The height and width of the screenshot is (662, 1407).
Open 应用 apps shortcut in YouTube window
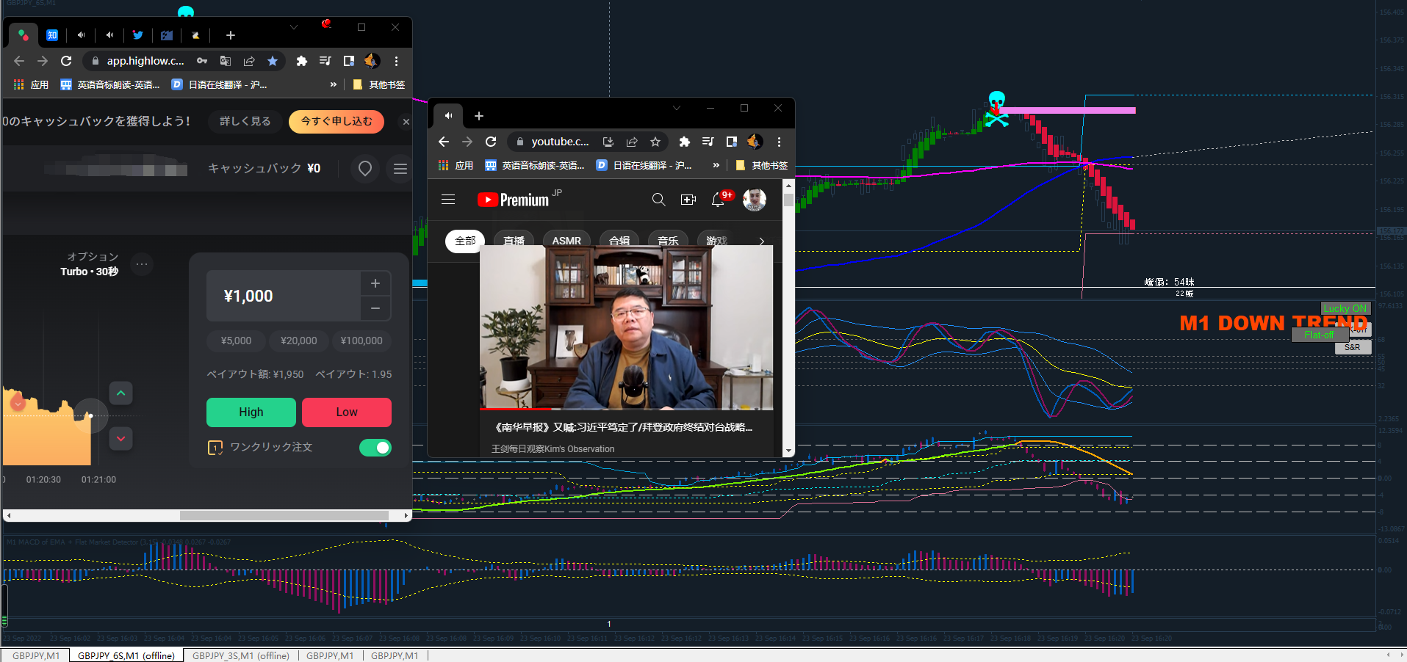pos(456,165)
